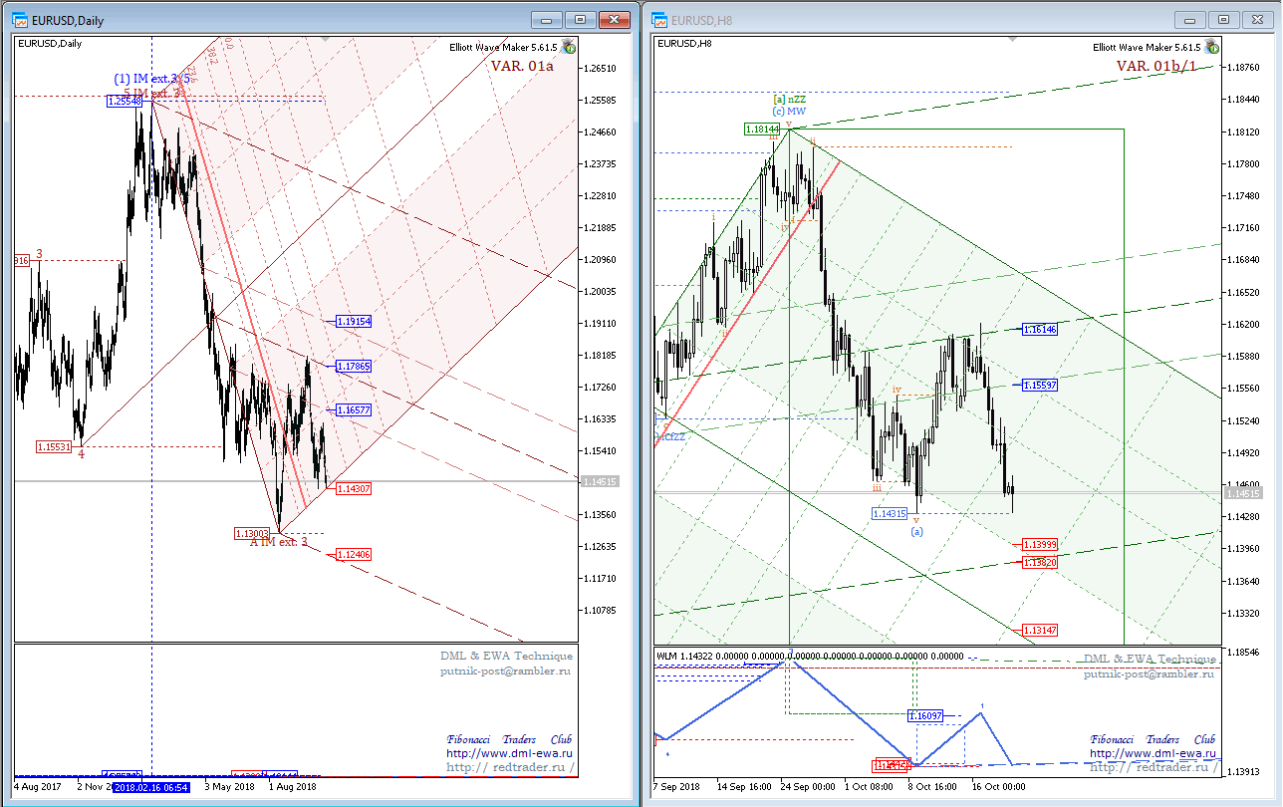Click the chart shift triangle on H8 chart
The image size is (1283, 807).
[1012, 40]
